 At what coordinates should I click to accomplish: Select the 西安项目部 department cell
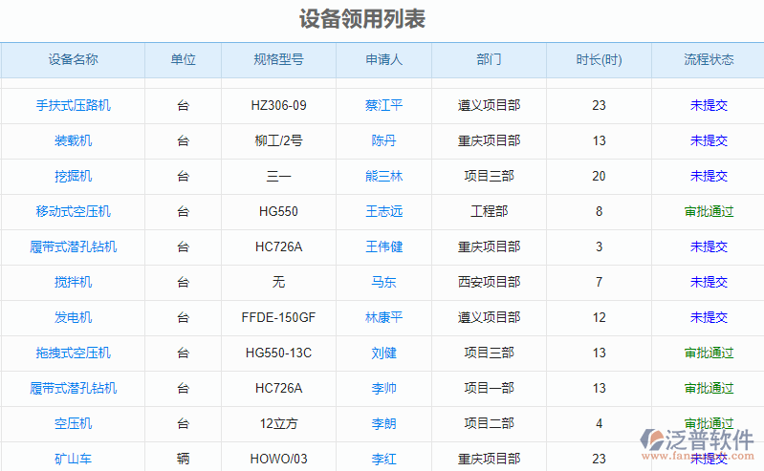tap(490, 282)
